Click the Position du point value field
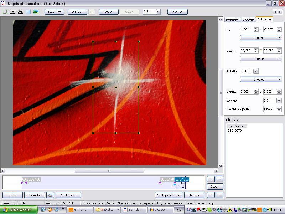Screen dimensions: 285x214 270,109
